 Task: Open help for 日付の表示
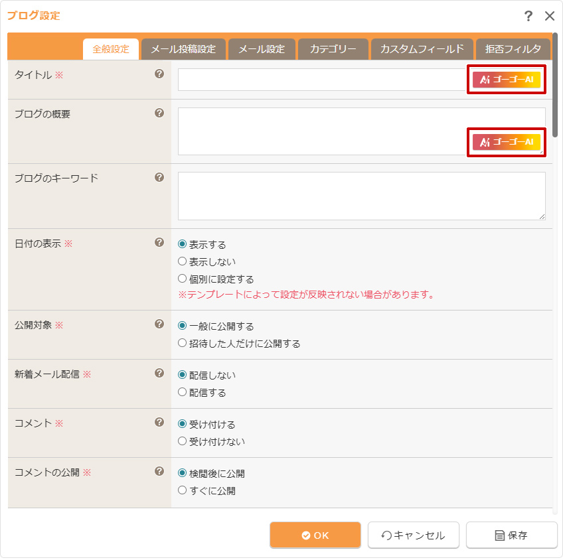[x=159, y=242]
